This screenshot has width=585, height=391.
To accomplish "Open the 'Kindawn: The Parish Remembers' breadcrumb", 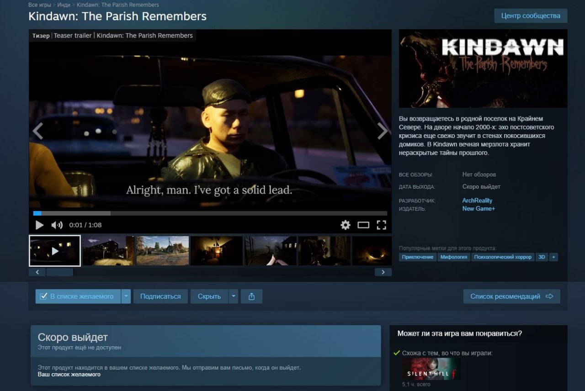I will (118, 5).
